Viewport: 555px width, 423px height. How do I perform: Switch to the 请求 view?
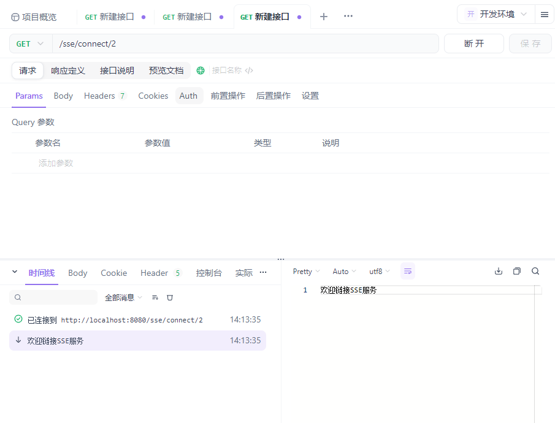coord(28,70)
